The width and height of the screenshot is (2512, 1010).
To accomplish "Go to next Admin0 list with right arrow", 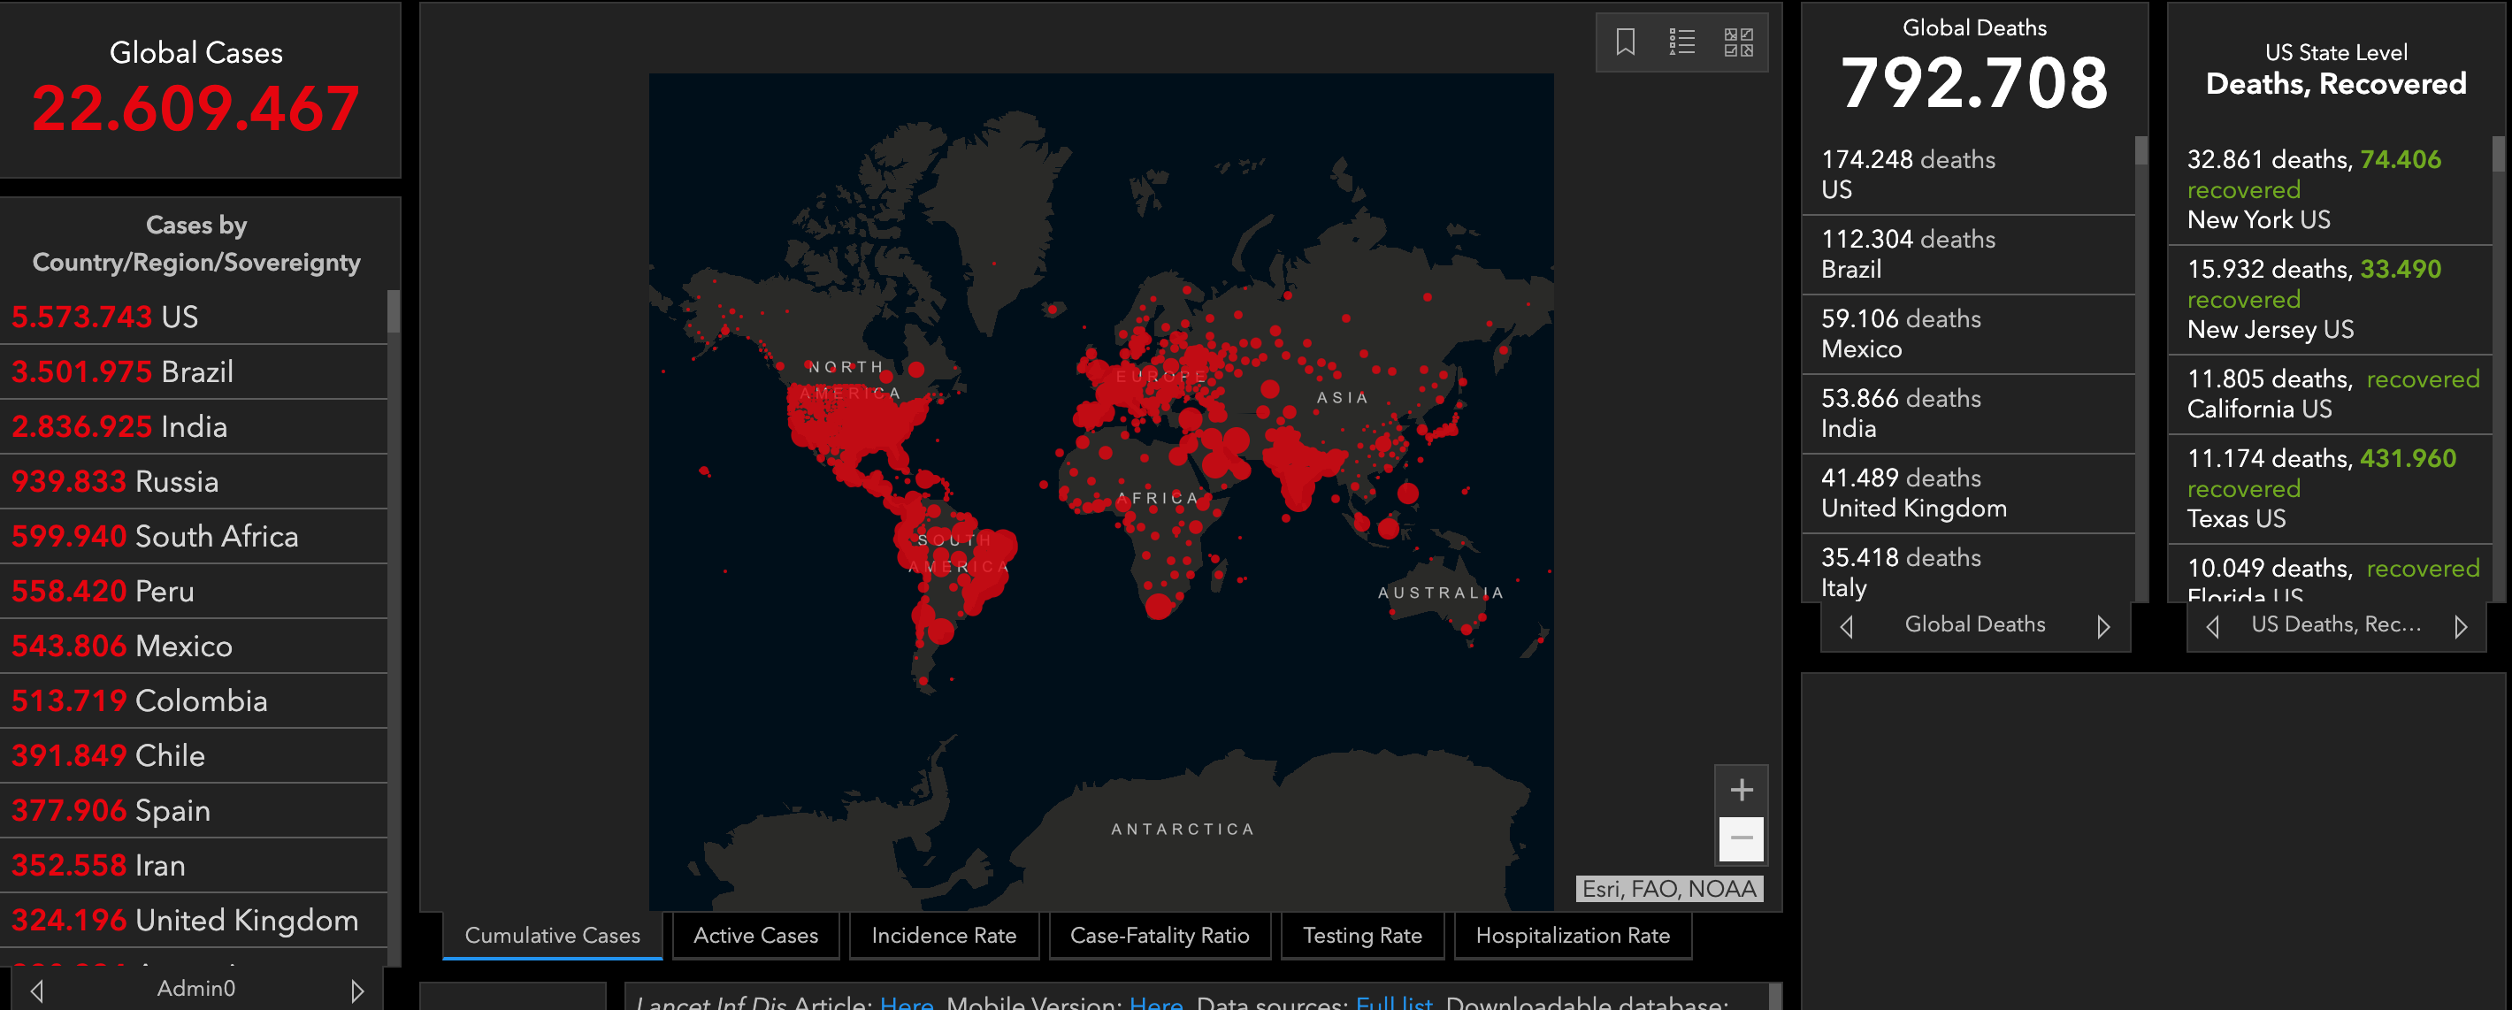I will click(x=357, y=991).
